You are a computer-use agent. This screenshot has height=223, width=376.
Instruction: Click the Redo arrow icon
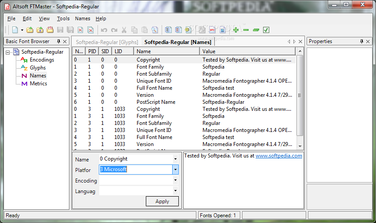click(114, 30)
